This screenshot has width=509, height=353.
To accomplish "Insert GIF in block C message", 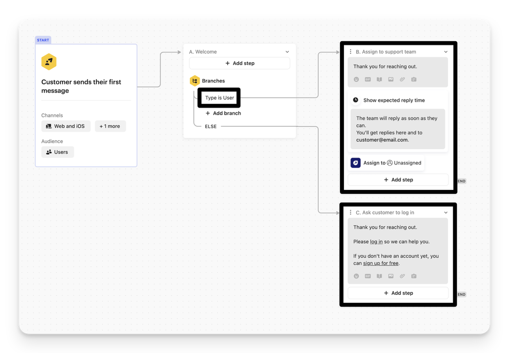I will click(x=368, y=276).
